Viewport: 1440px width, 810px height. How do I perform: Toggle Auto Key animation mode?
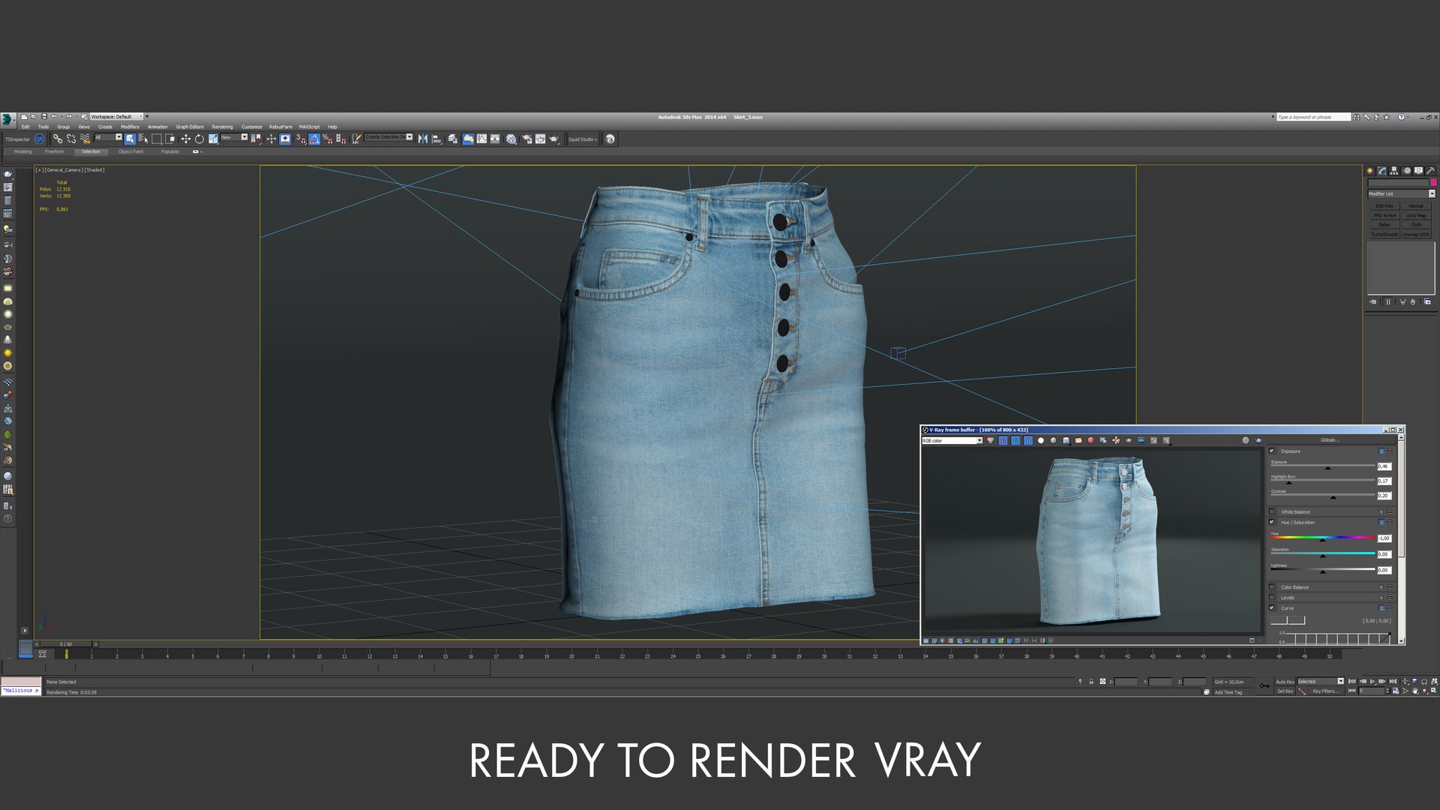click(x=1285, y=682)
